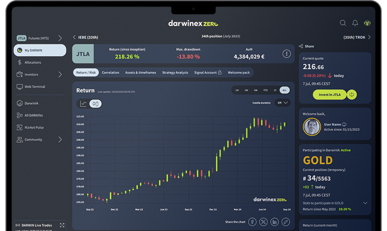The height and width of the screenshot is (231, 387).
Task: Switch to the Correlation tab
Action: [x=110, y=72]
